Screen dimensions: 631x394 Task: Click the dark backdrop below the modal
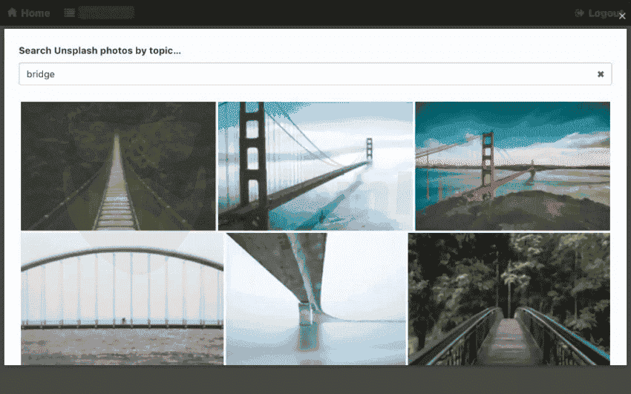(x=315, y=380)
